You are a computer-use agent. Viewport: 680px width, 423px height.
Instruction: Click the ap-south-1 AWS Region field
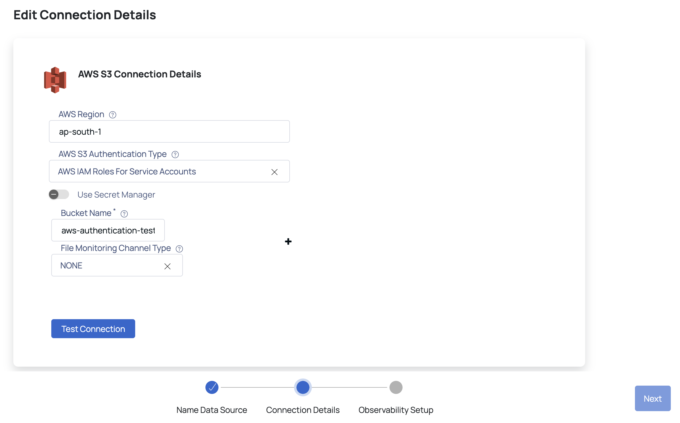(x=169, y=131)
